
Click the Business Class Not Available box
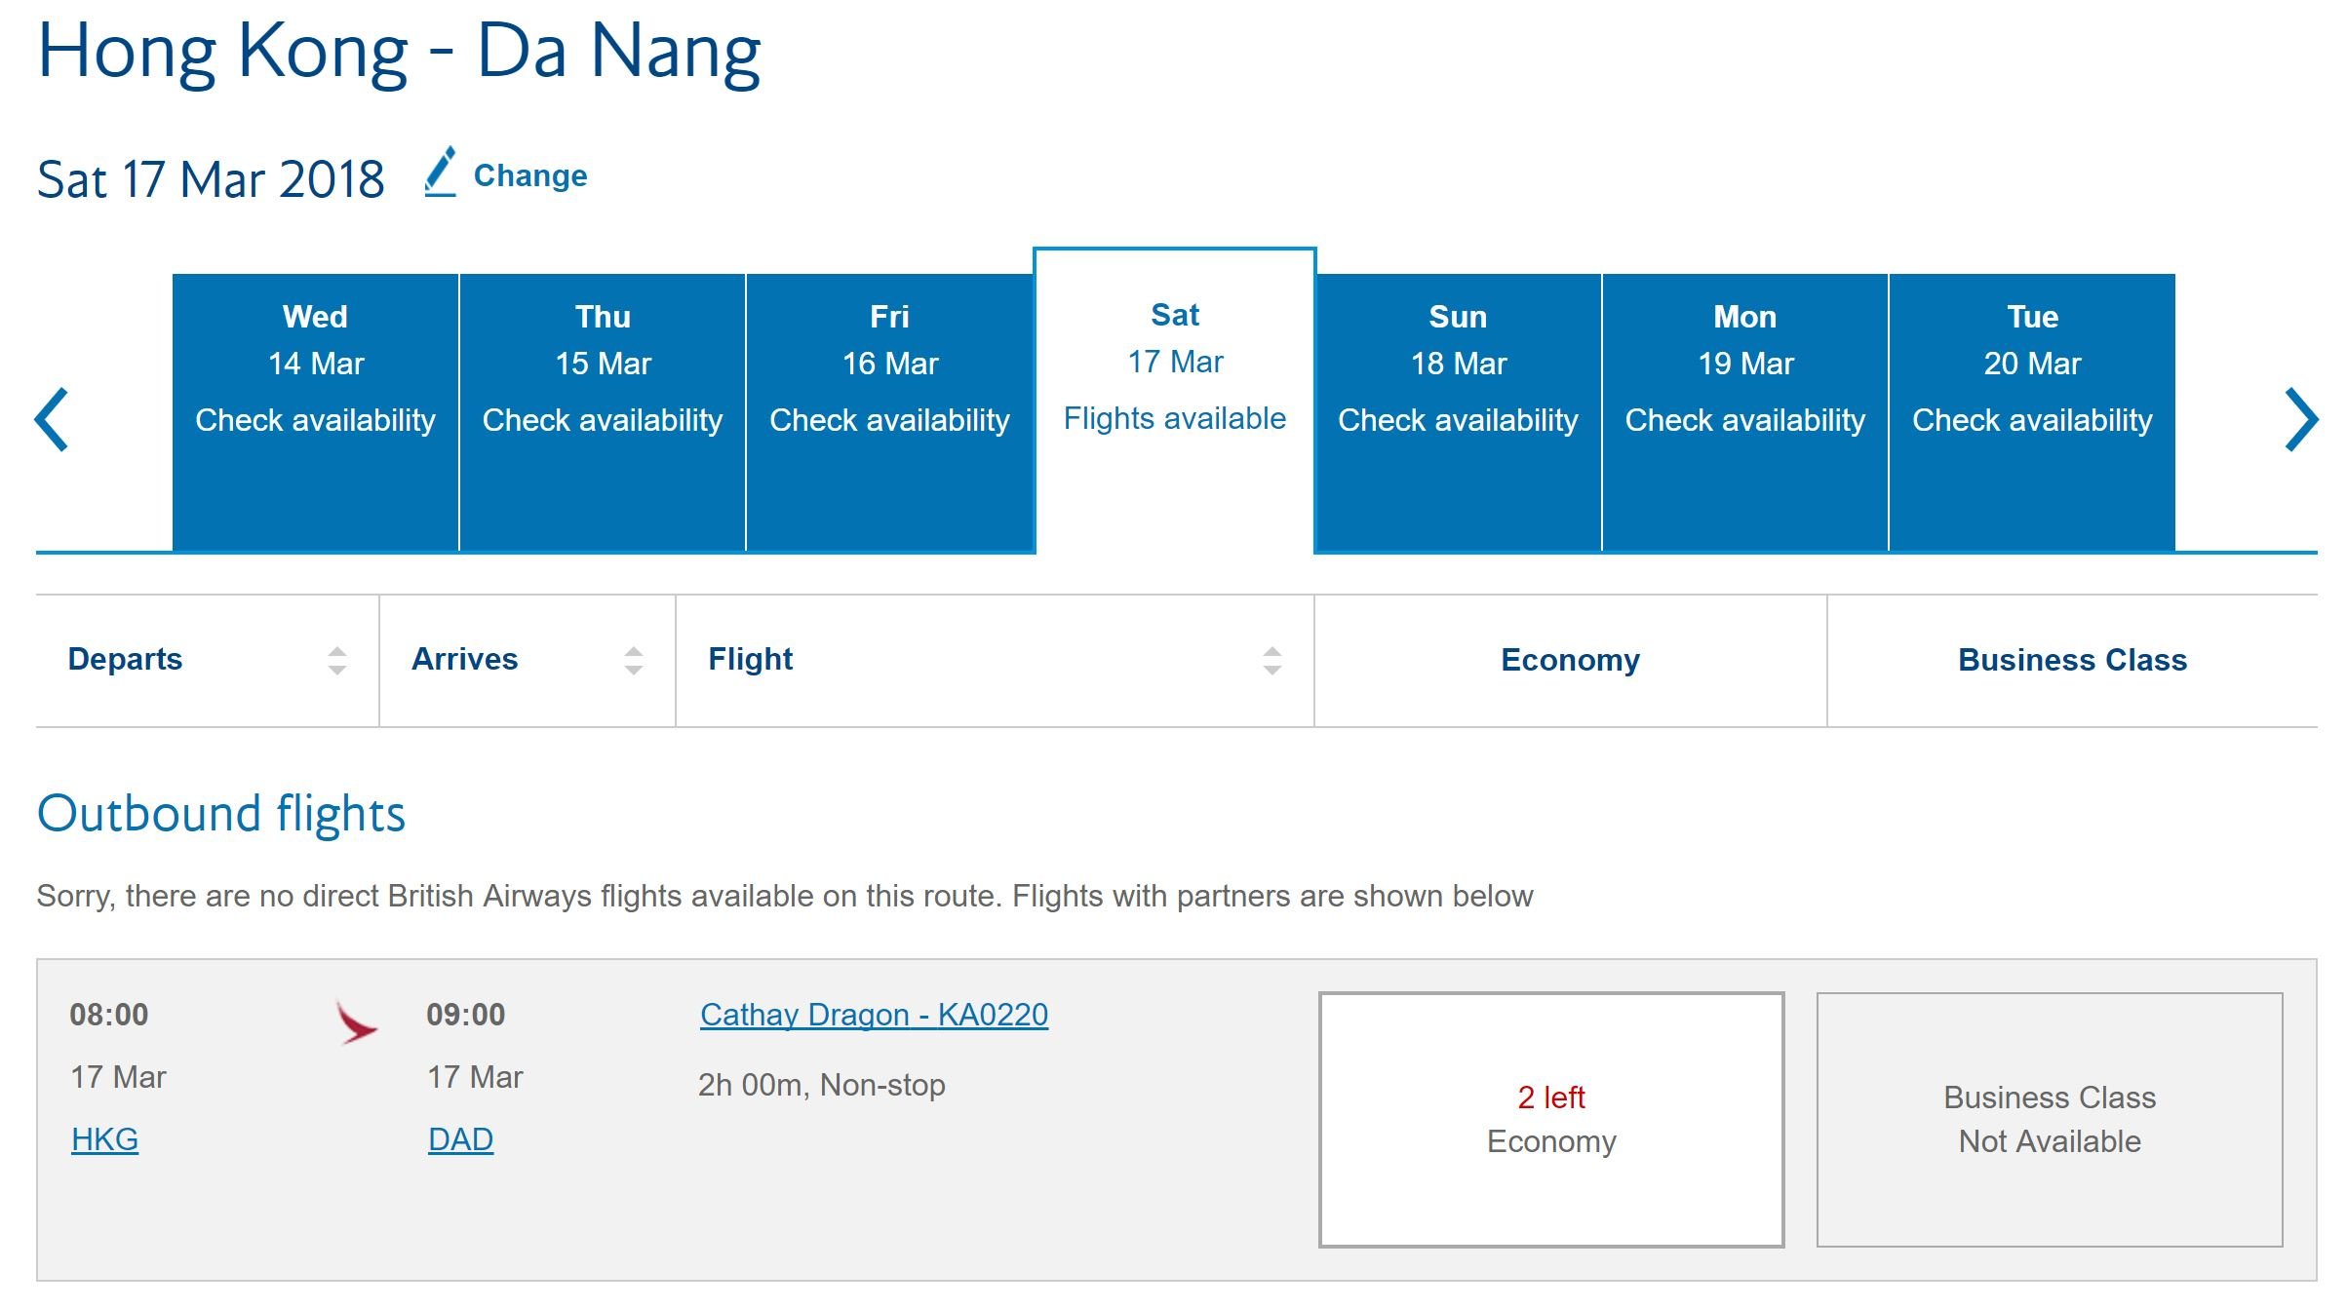point(2050,1119)
